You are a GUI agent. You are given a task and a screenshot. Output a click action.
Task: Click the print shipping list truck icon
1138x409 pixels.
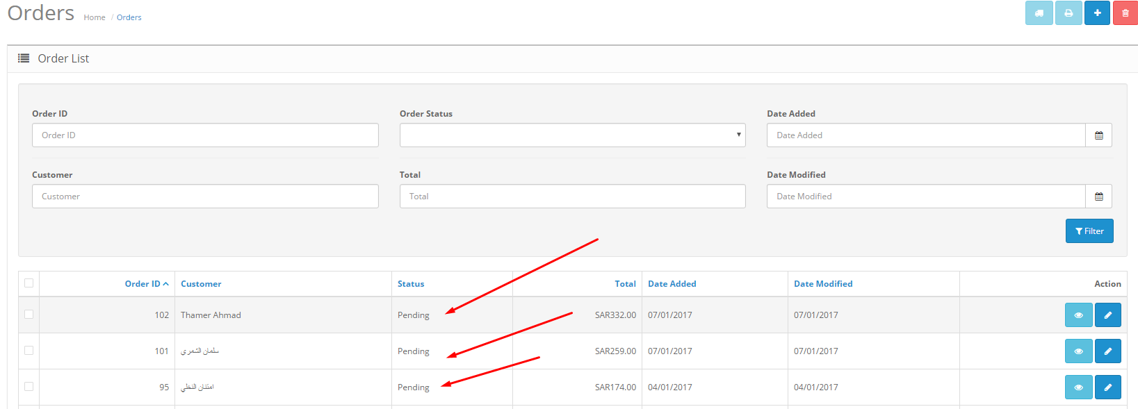(1039, 12)
